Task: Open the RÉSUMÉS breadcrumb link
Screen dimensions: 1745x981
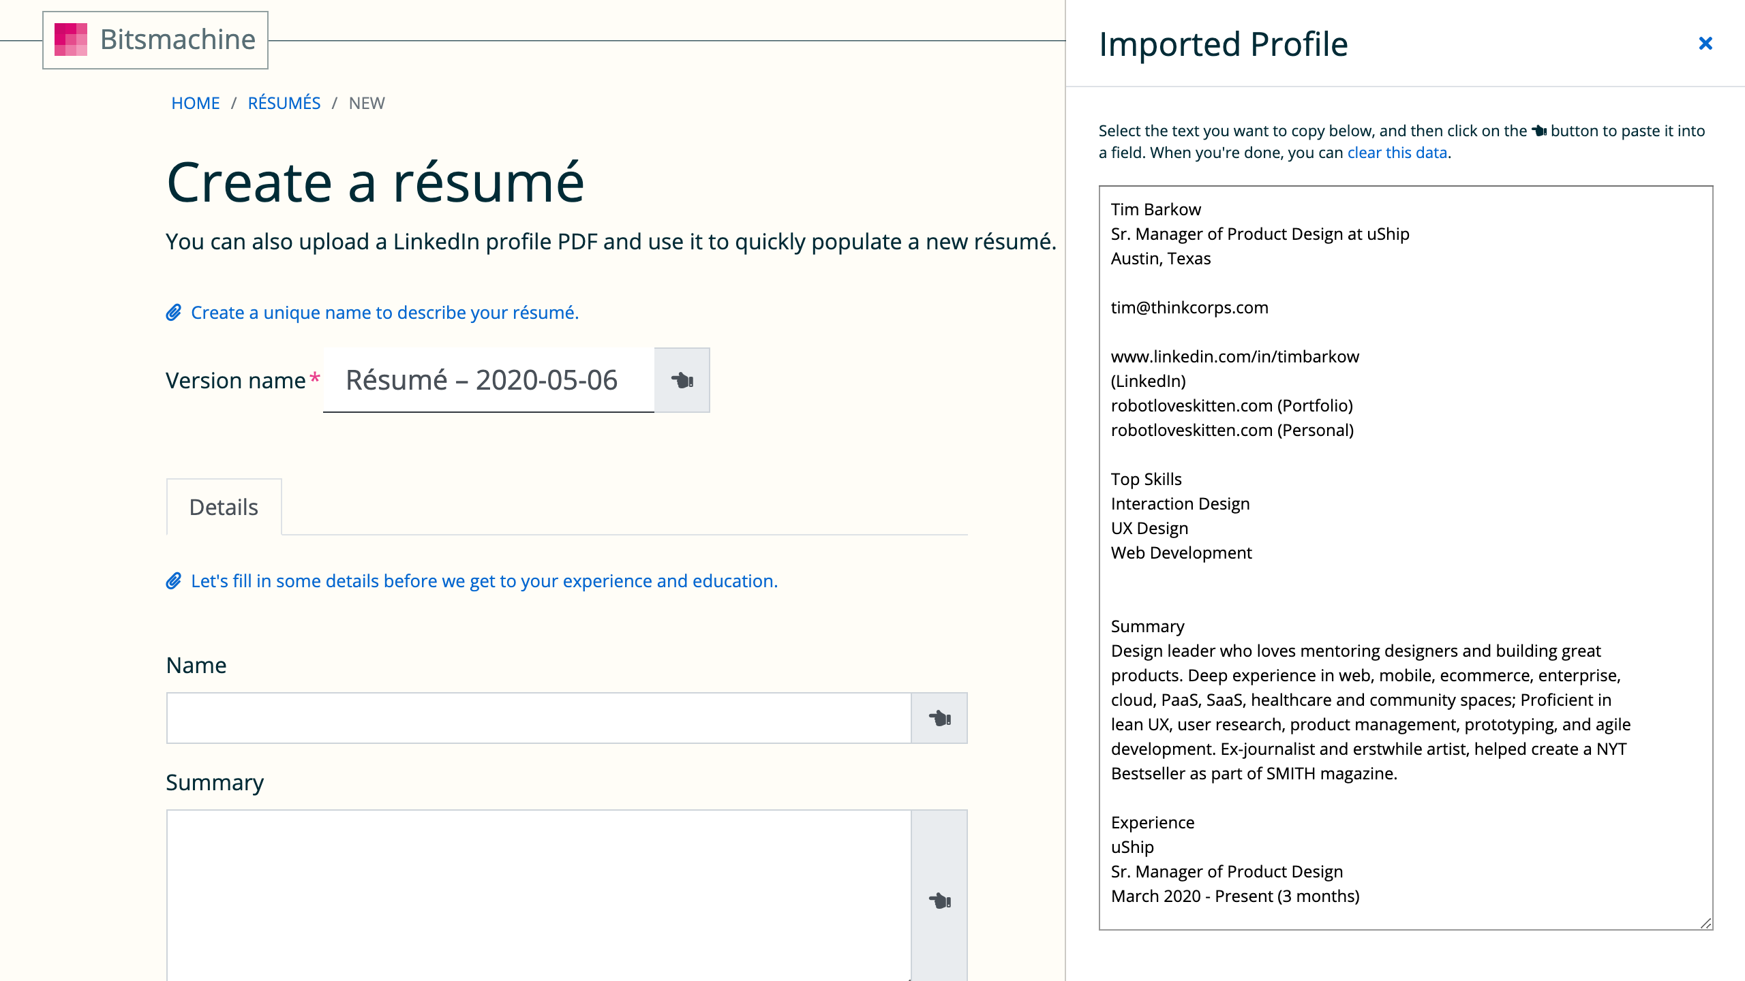Action: click(284, 103)
